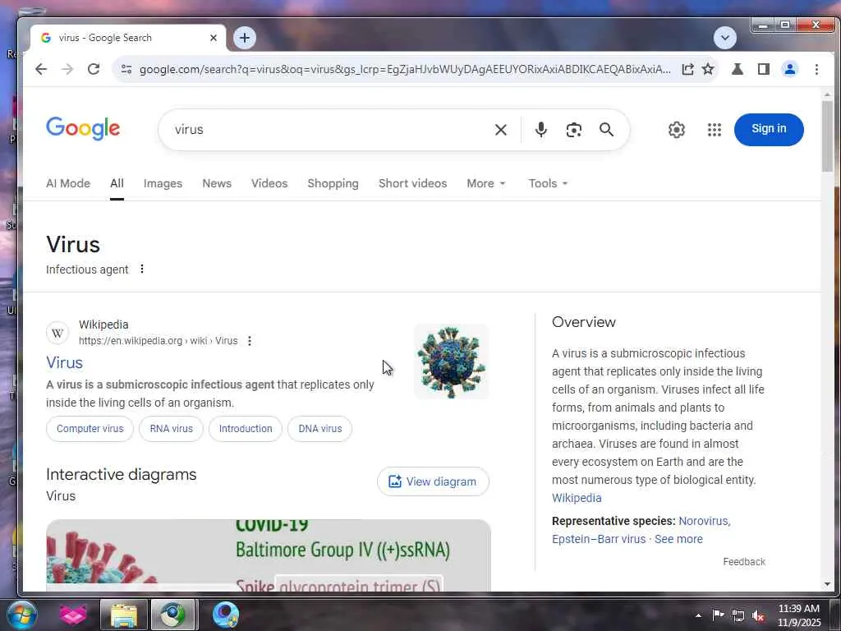Click the View diagram button
This screenshot has width=841, height=631.
433,481
